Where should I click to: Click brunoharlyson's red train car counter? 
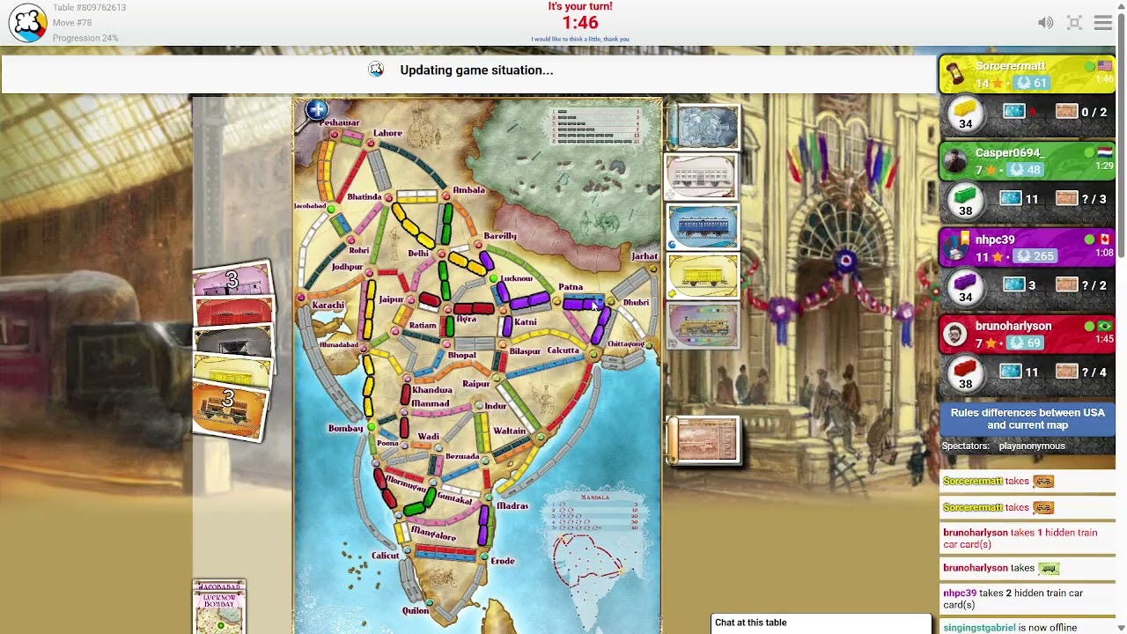tap(965, 373)
